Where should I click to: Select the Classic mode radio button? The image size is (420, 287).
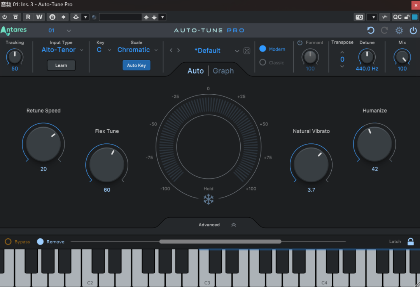(262, 62)
